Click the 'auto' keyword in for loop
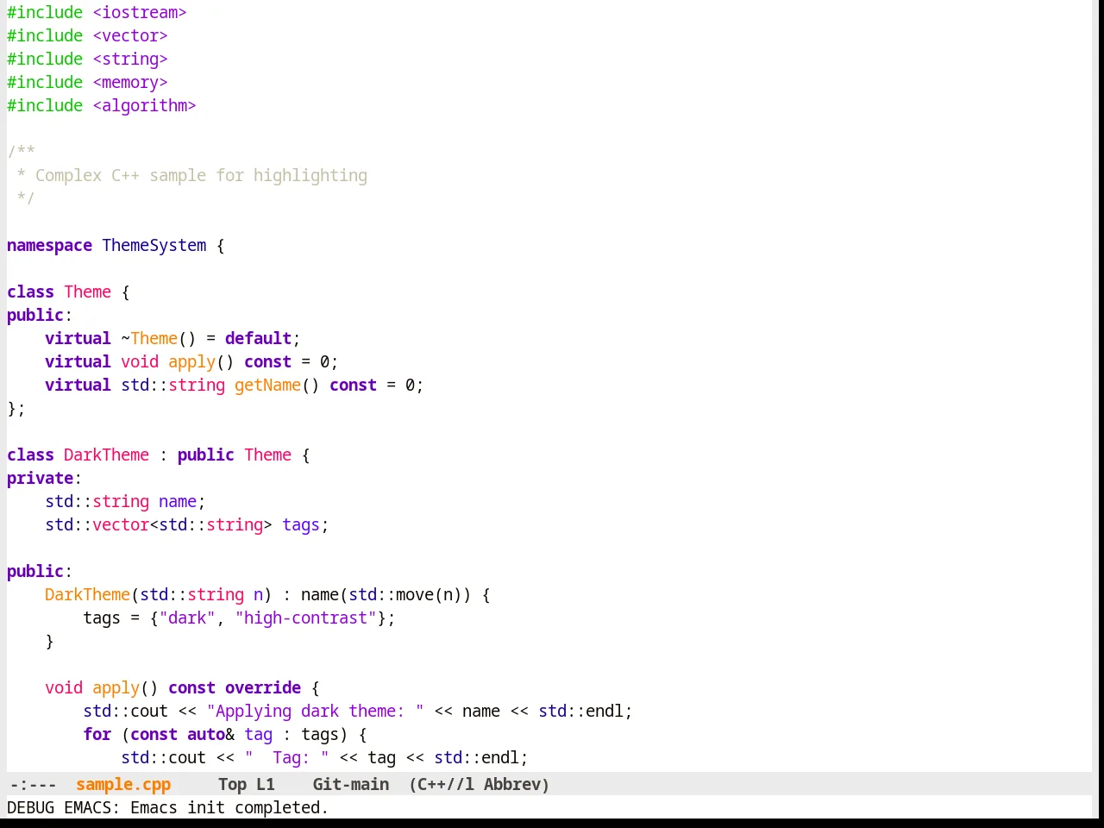This screenshot has width=1104, height=828. point(206,734)
